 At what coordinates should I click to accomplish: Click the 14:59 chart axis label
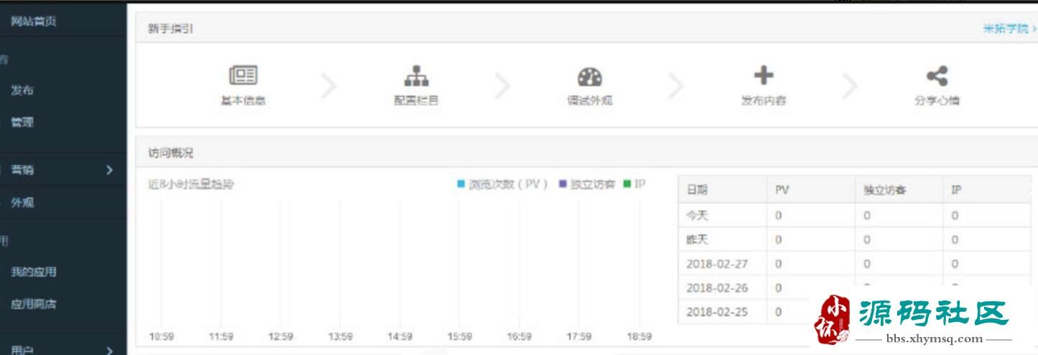(x=400, y=336)
